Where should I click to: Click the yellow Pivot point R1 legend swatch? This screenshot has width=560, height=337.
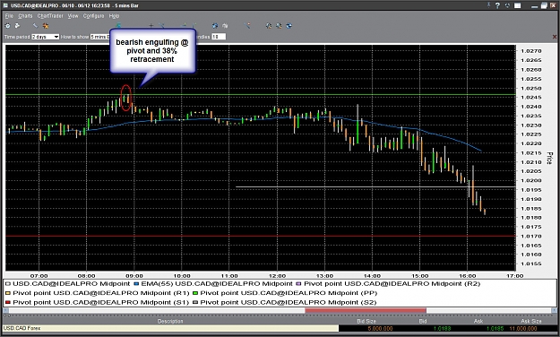(x=8, y=293)
